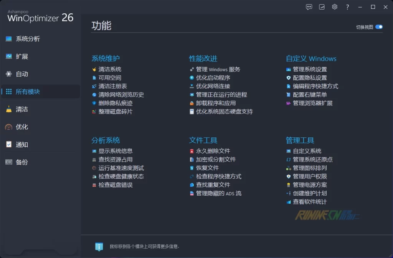Viewport: 393px width, 258px height.
Task: Click the help question mark icon
Action: tap(347, 7)
